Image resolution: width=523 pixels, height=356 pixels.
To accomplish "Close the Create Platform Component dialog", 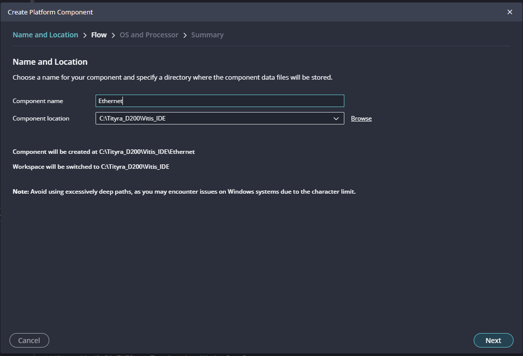I will point(510,12).
